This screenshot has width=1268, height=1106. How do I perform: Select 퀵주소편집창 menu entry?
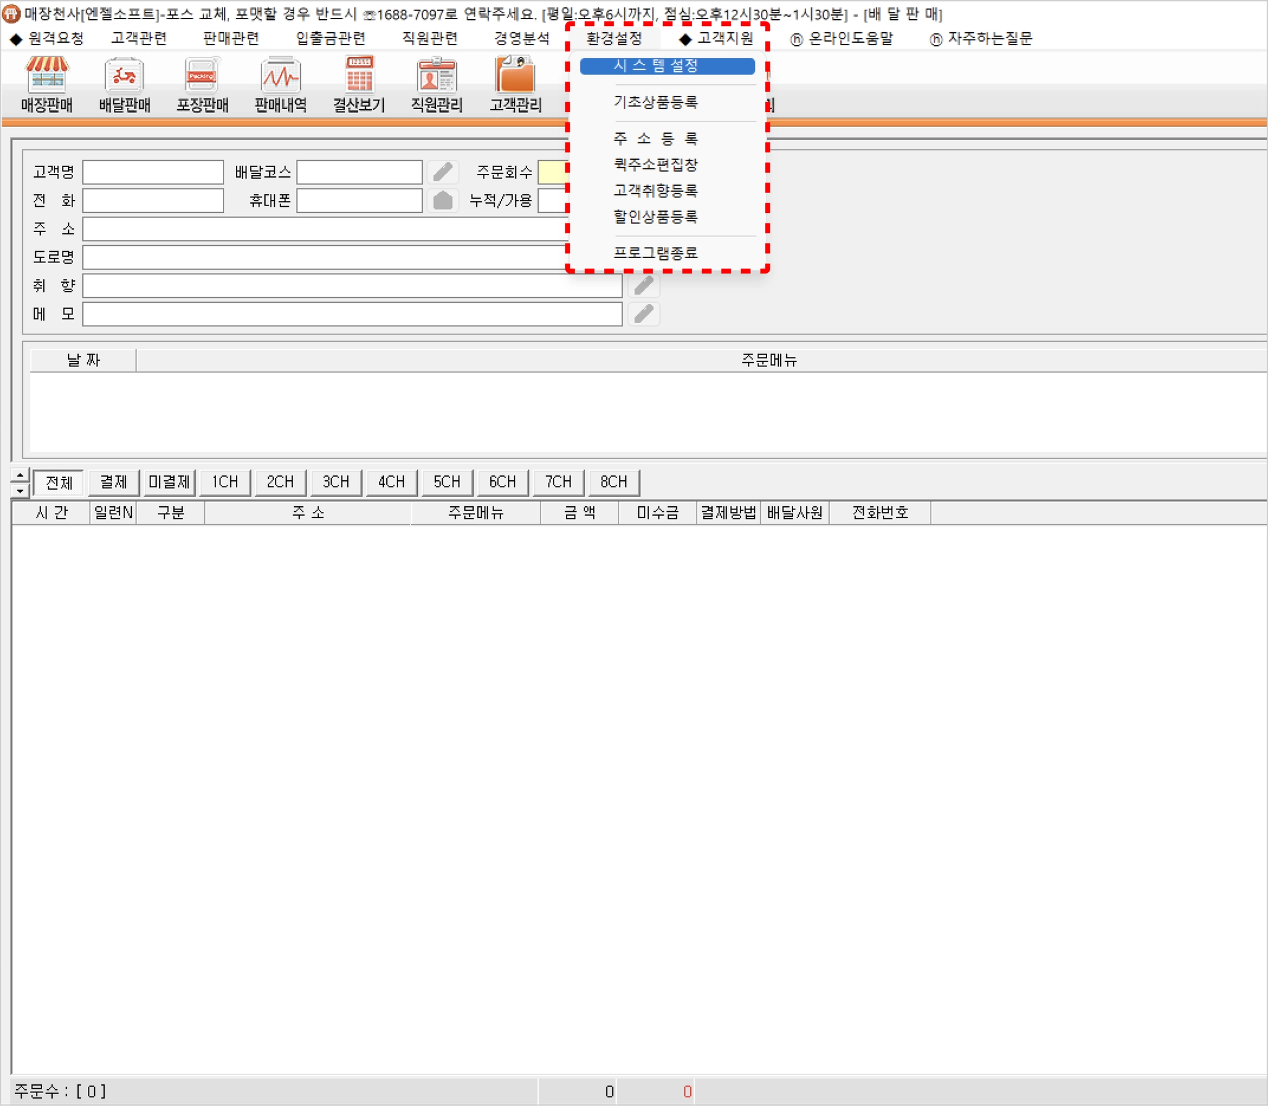click(x=656, y=165)
